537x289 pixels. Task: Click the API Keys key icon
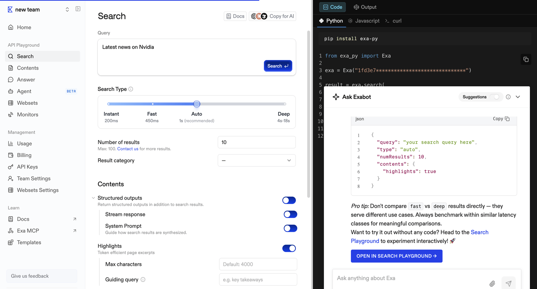(11, 167)
